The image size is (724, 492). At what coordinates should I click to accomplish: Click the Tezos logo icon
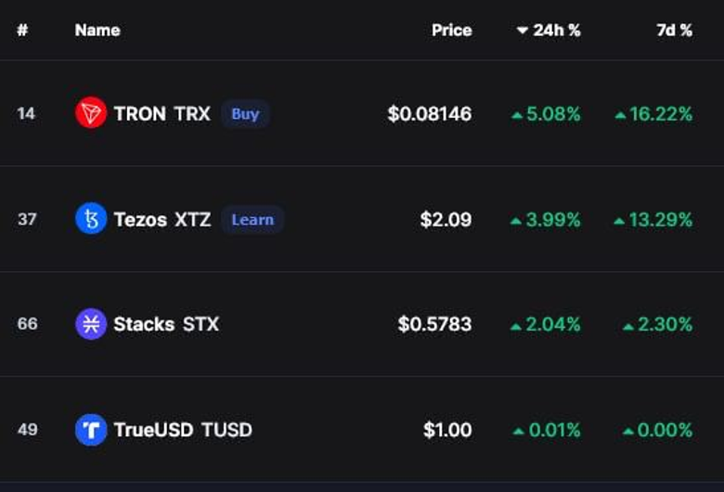point(91,220)
